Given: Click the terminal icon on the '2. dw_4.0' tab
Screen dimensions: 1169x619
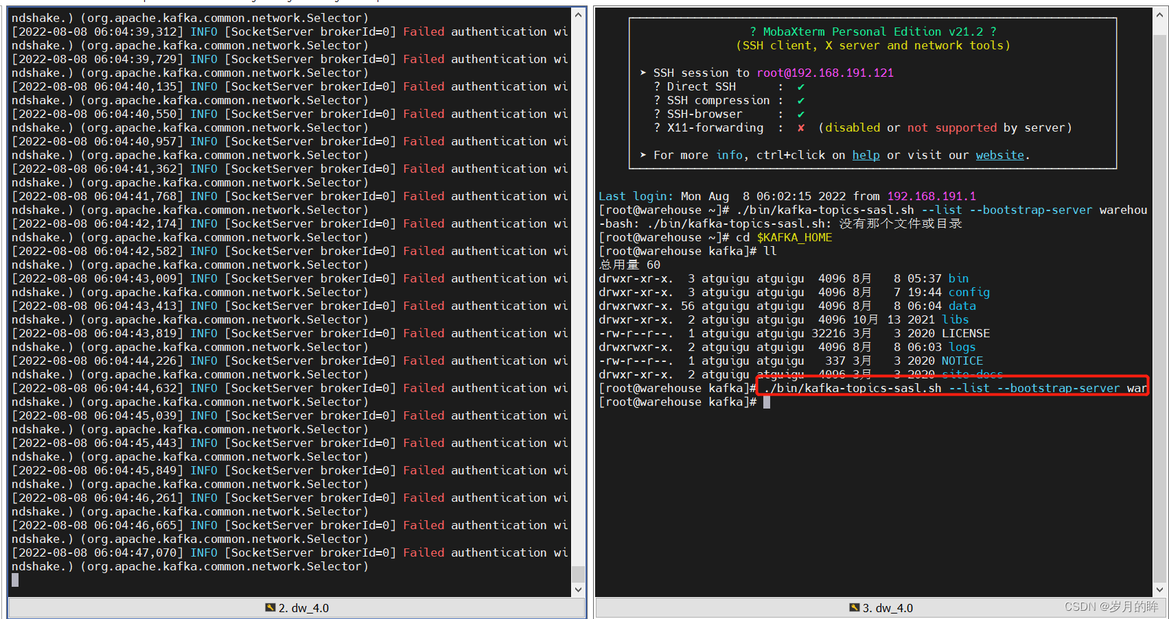Looking at the screenshot, I should pyautogui.click(x=270, y=608).
